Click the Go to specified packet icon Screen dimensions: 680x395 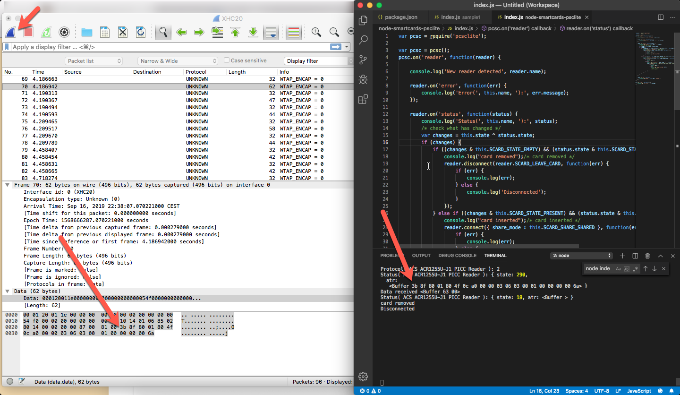(217, 32)
